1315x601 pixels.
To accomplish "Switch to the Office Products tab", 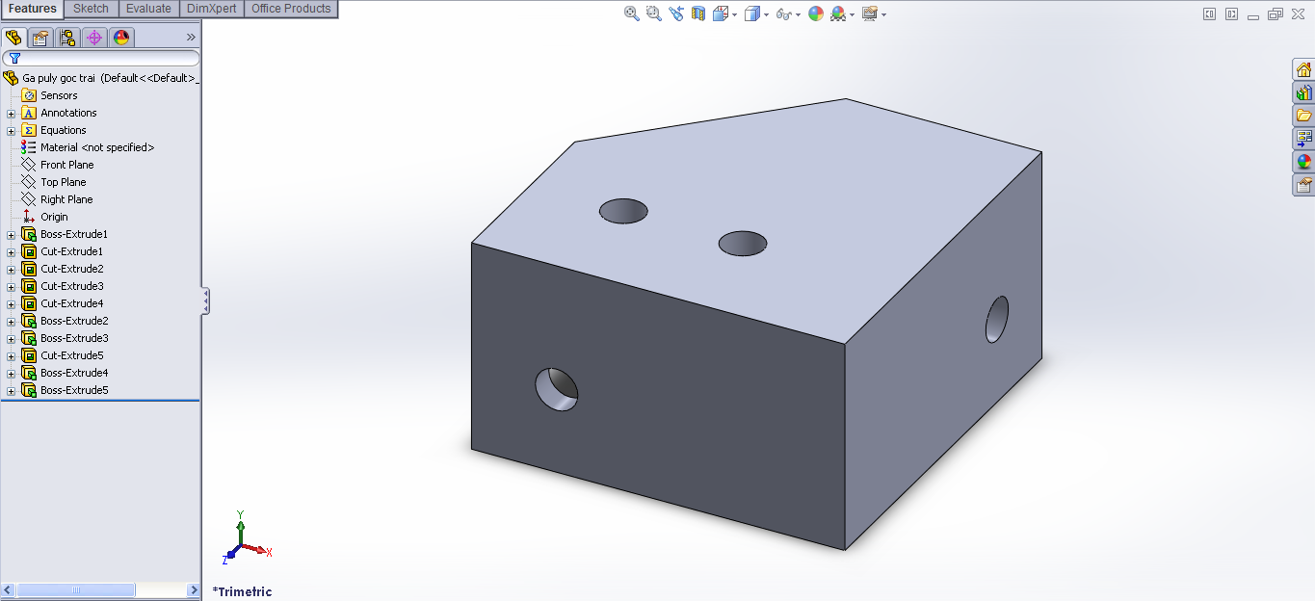I will (291, 9).
